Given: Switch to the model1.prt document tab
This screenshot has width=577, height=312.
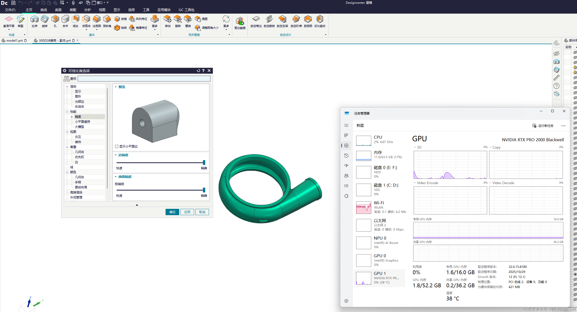Looking at the screenshot, I should click(x=14, y=40).
